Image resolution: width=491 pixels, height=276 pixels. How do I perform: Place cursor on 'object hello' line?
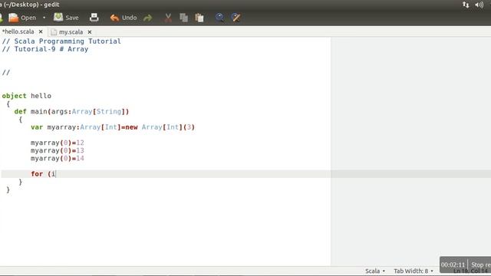coord(27,96)
